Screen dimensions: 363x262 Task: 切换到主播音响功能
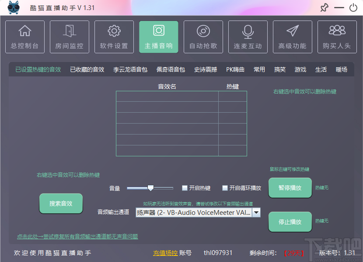coord(158,37)
